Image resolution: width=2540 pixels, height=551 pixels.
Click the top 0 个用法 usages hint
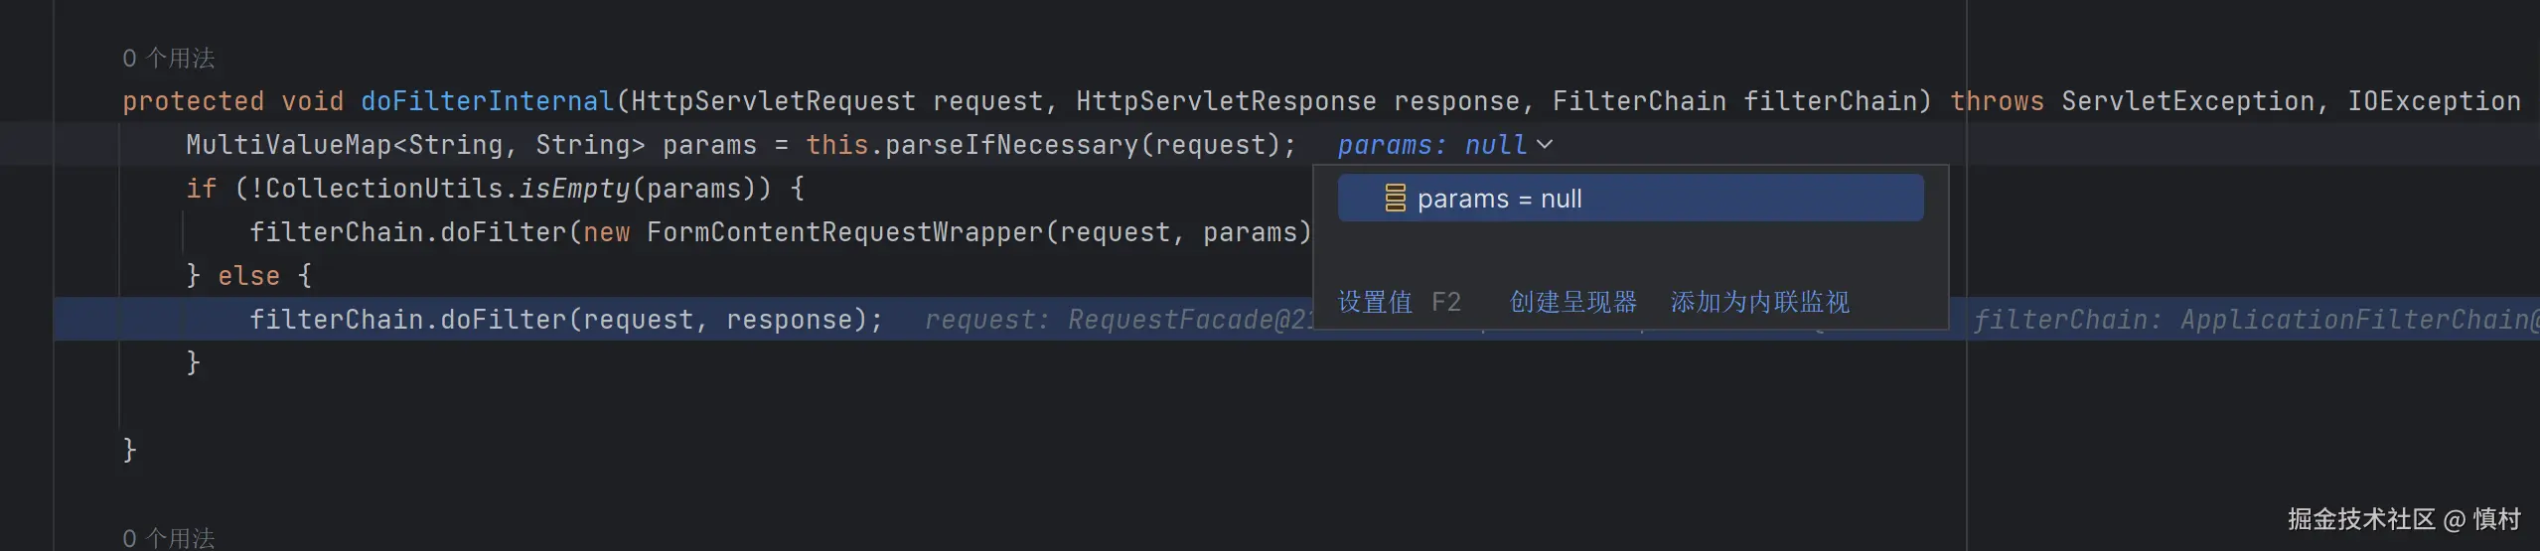pos(168,59)
